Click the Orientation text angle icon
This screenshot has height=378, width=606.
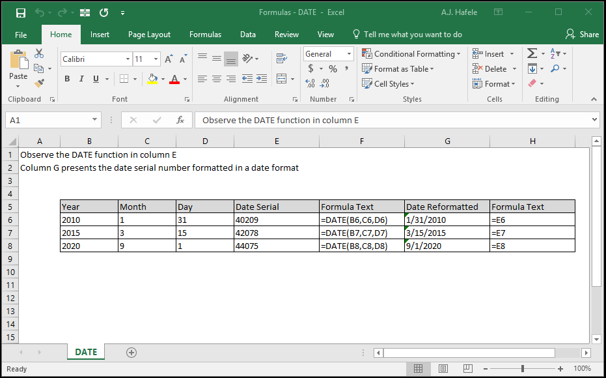(247, 59)
